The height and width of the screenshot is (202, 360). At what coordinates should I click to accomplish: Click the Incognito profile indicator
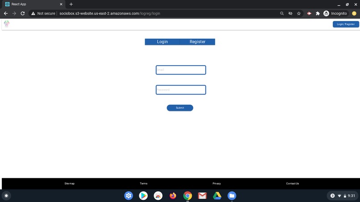click(335, 13)
